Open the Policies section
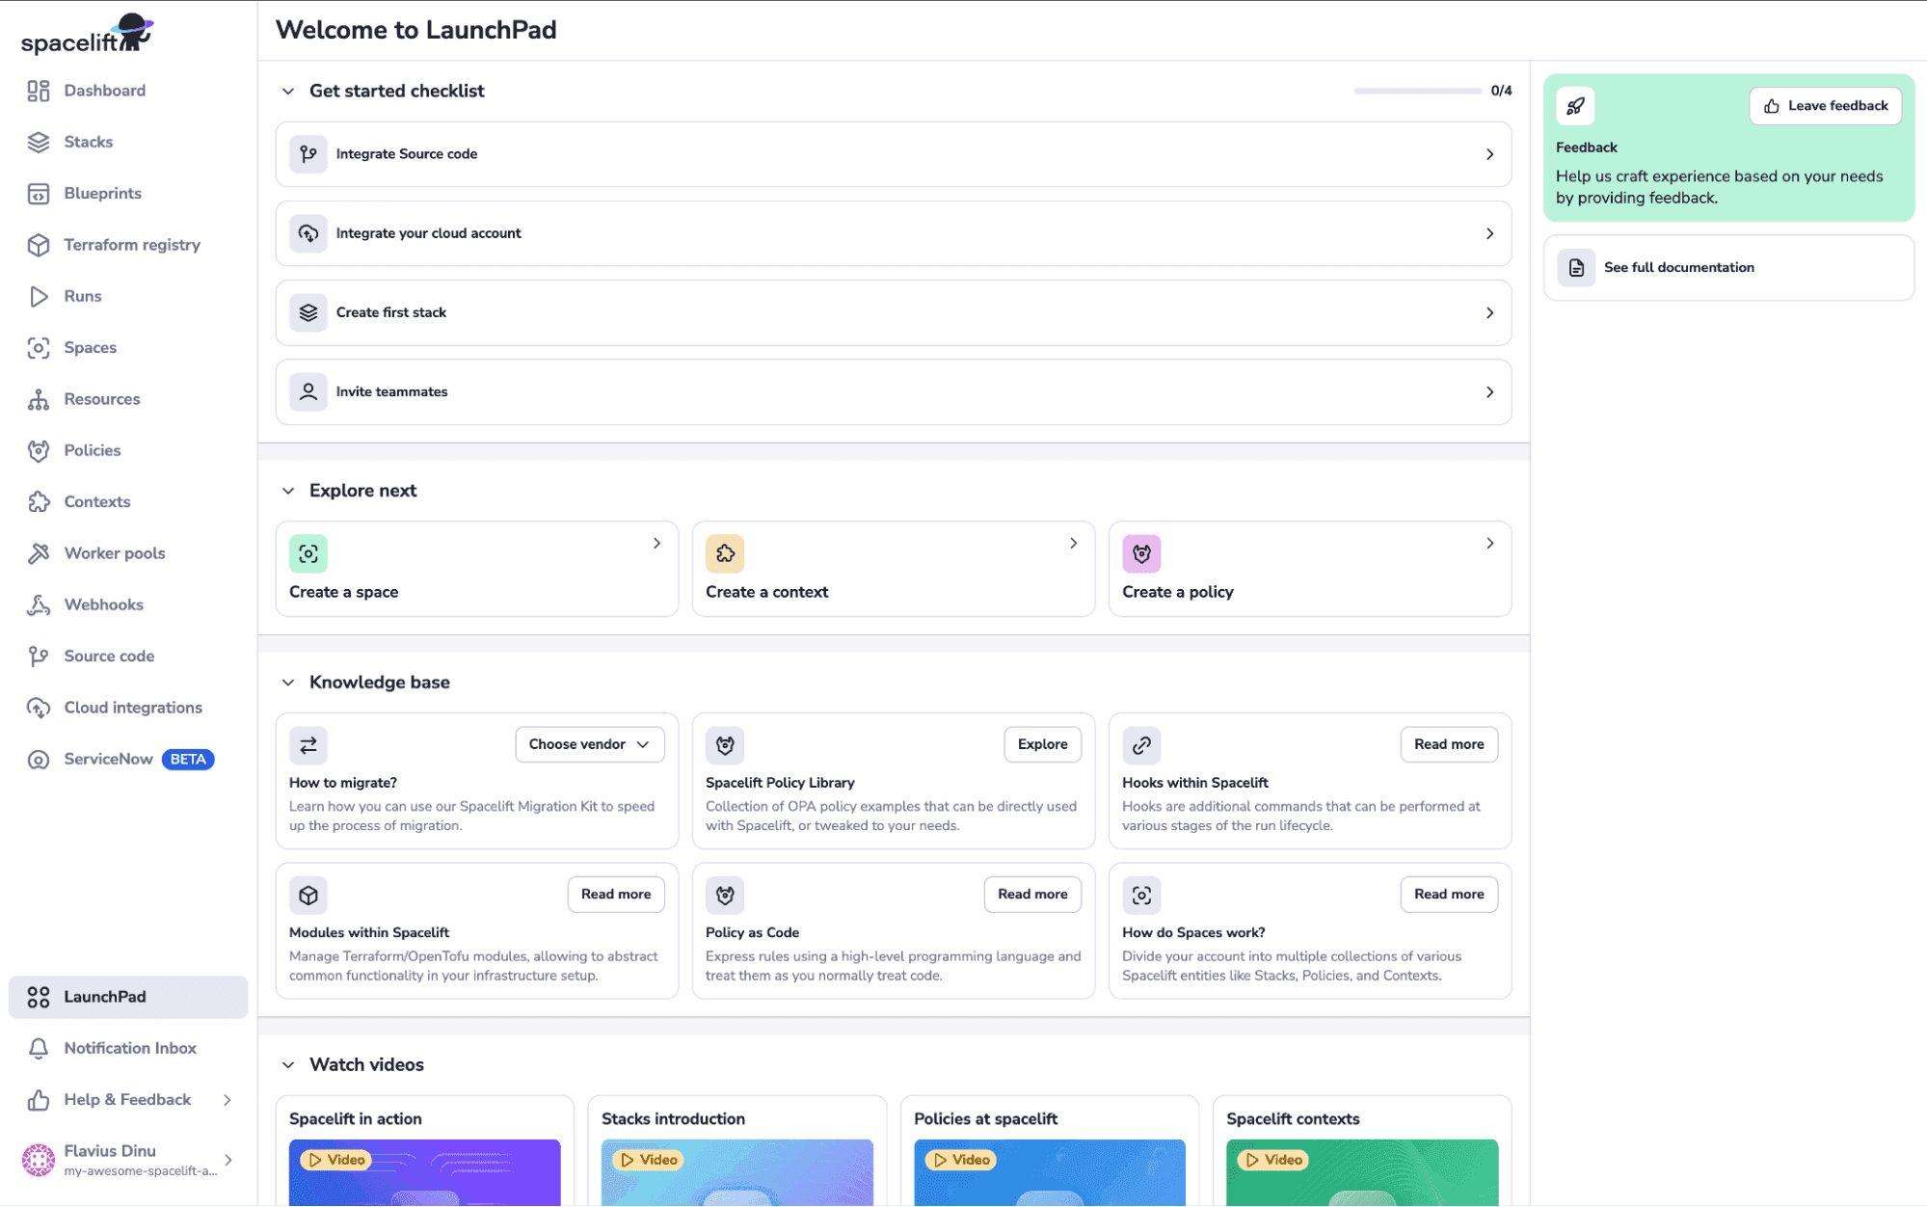Screen dimensions: 1927x1207 [x=92, y=450]
